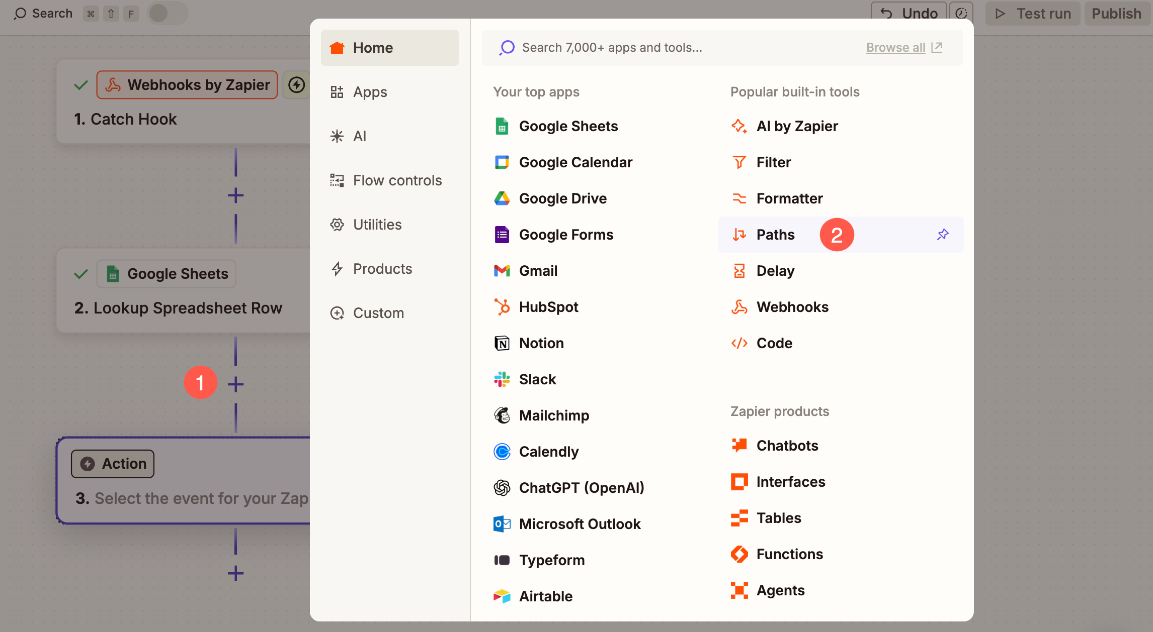1153x632 pixels.
Task: Open Chatbots Zapier product
Action: [775, 446]
